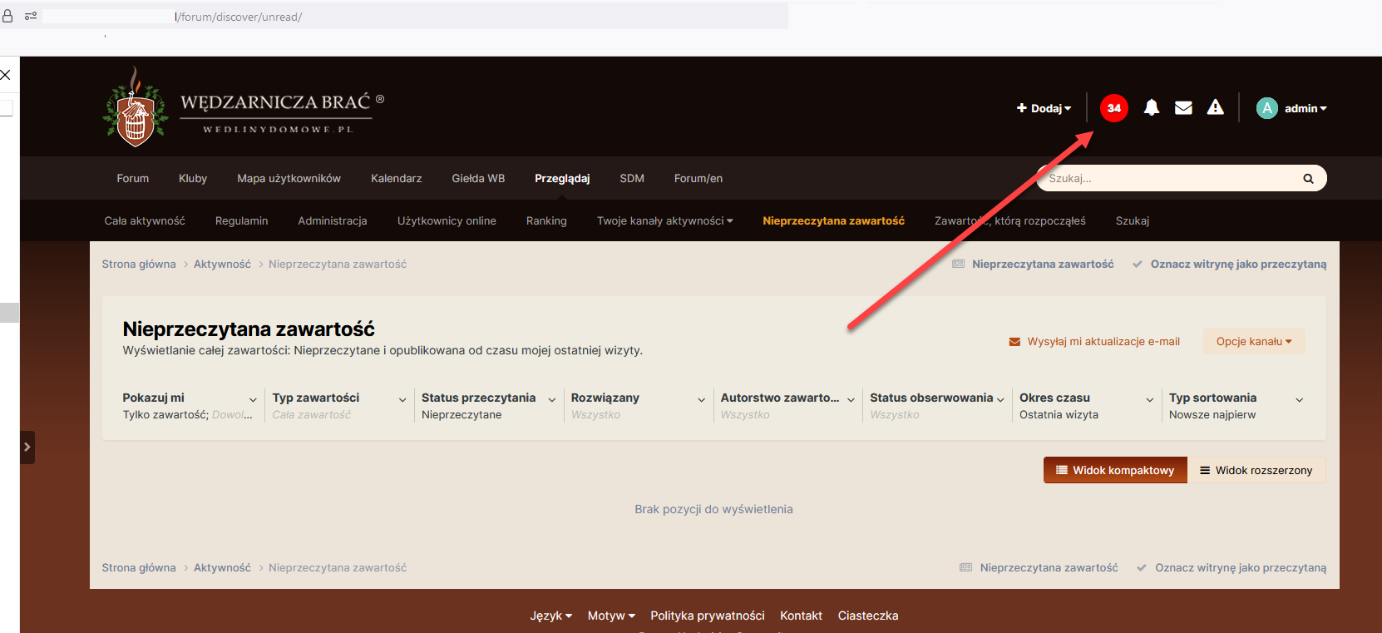Image resolution: width=1382 pixels, height=633 pixels.
Task: Click the Wędzarnicza Brać site logo
Action: point(243,108)
